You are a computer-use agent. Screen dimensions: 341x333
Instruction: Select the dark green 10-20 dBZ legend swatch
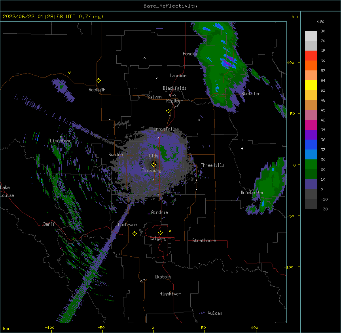click(311, 174)
